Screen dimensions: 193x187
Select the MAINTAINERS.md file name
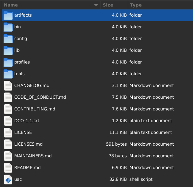33,156
